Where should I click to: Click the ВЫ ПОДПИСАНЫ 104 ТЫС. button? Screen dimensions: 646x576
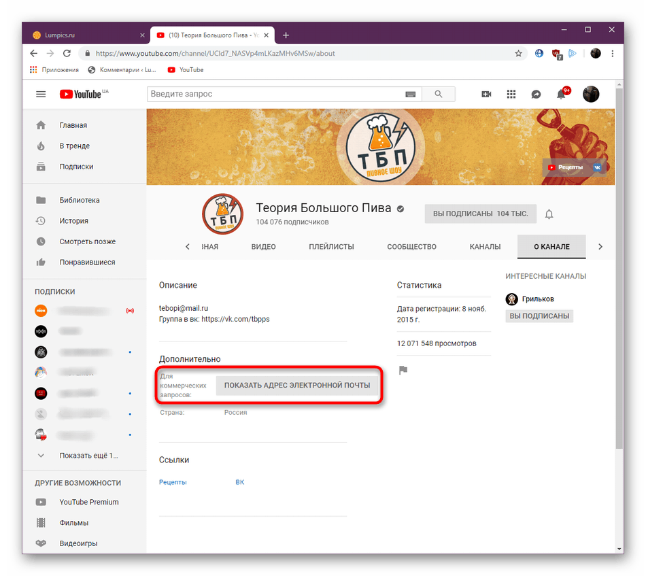tap(480, 214)
